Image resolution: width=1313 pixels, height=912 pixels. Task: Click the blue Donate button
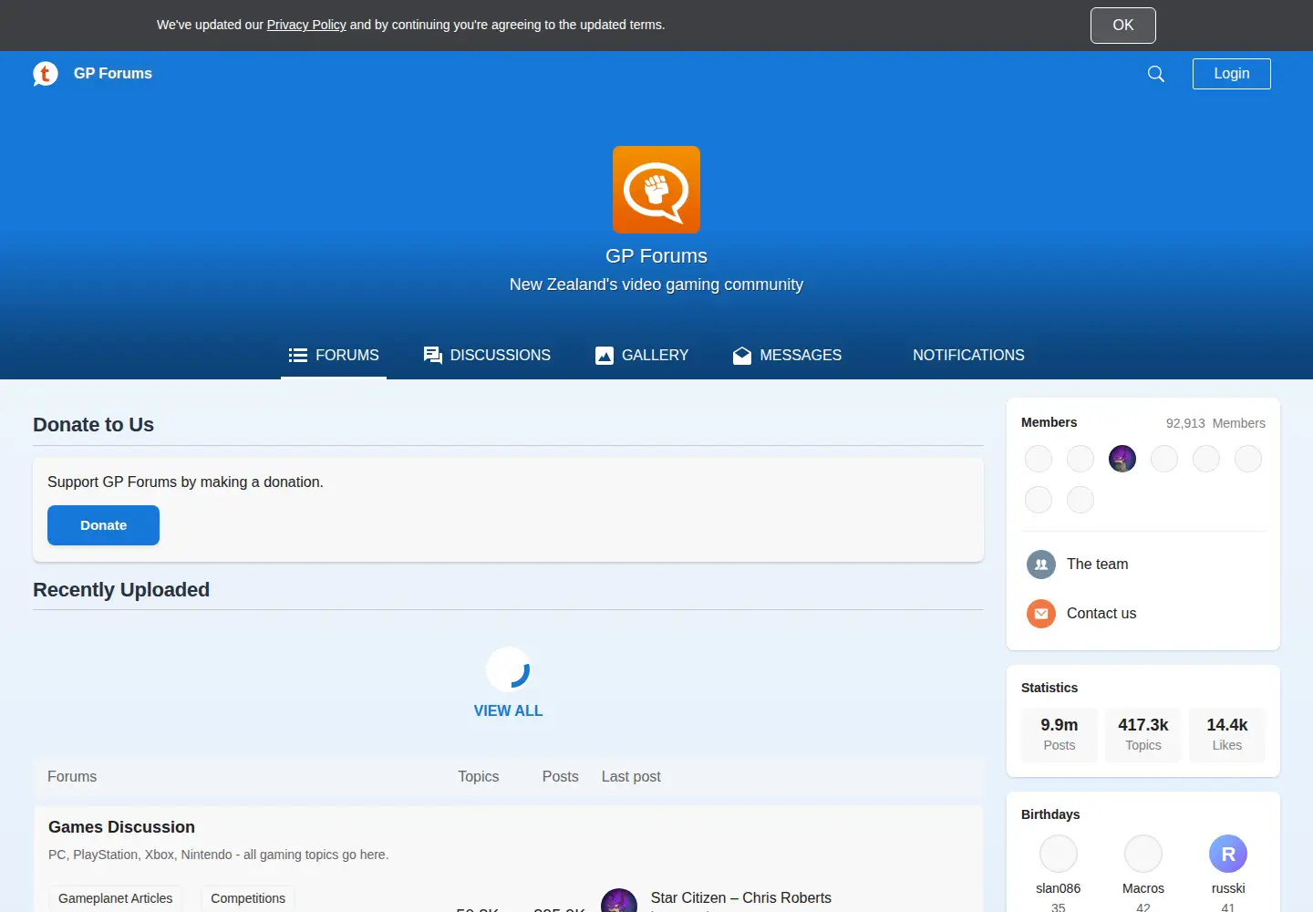pyautogui.click(x=103, y=525)
